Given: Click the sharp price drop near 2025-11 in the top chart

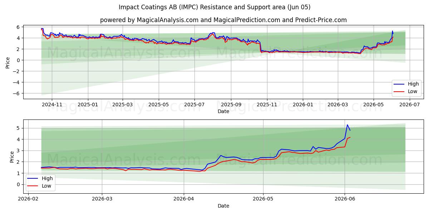Looking at the screenshot, I should [x=260, y=46].
